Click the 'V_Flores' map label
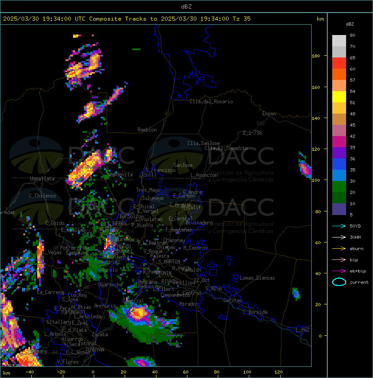 click(x=68, y=362)
